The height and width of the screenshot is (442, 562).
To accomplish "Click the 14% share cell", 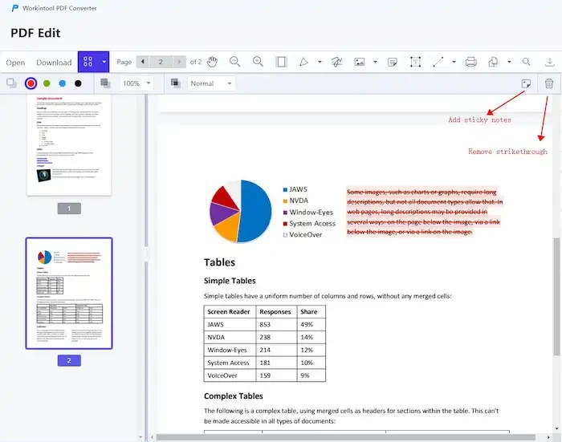I will click(312, 338).
